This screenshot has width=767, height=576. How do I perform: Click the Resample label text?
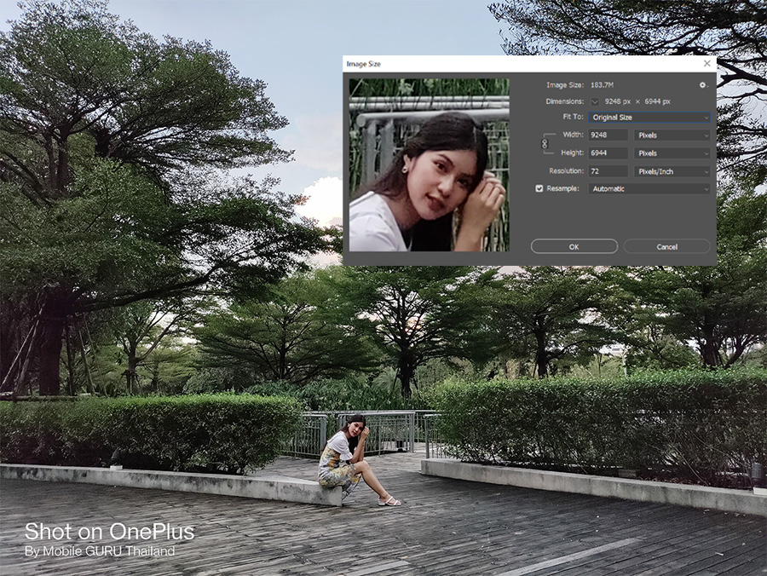click(562, 188)
